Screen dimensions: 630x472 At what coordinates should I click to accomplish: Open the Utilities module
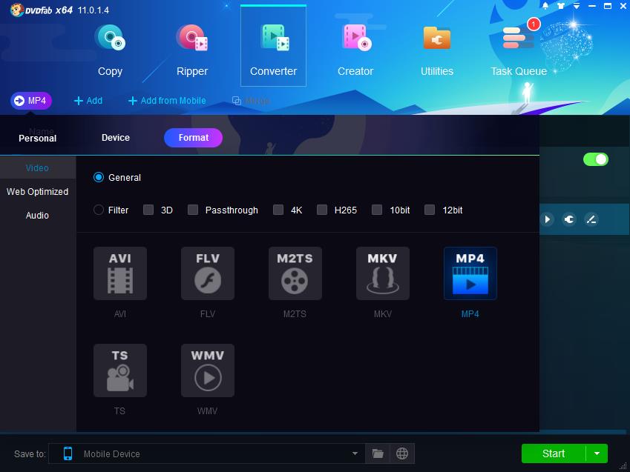[437, 50]
